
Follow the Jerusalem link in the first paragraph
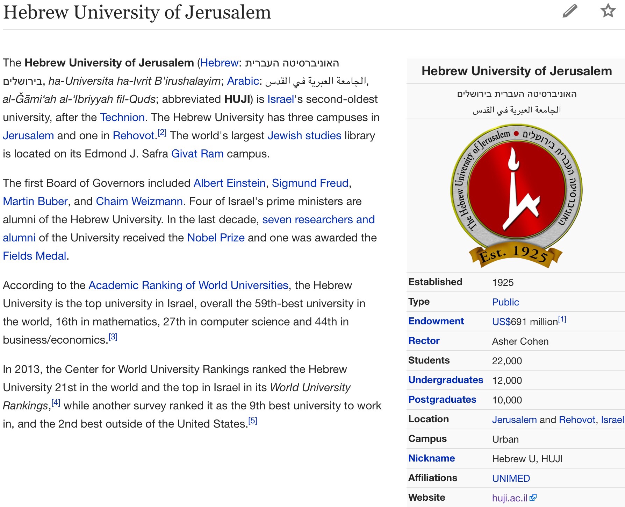pos(28,135)
